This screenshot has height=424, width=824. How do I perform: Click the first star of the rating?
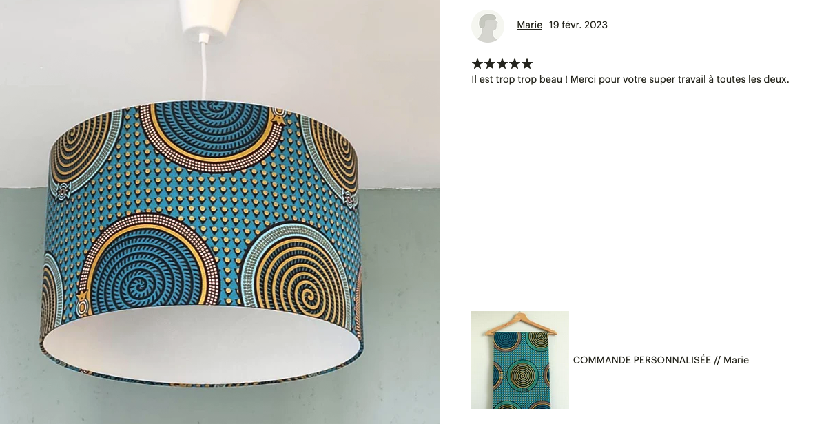point(477,64)
